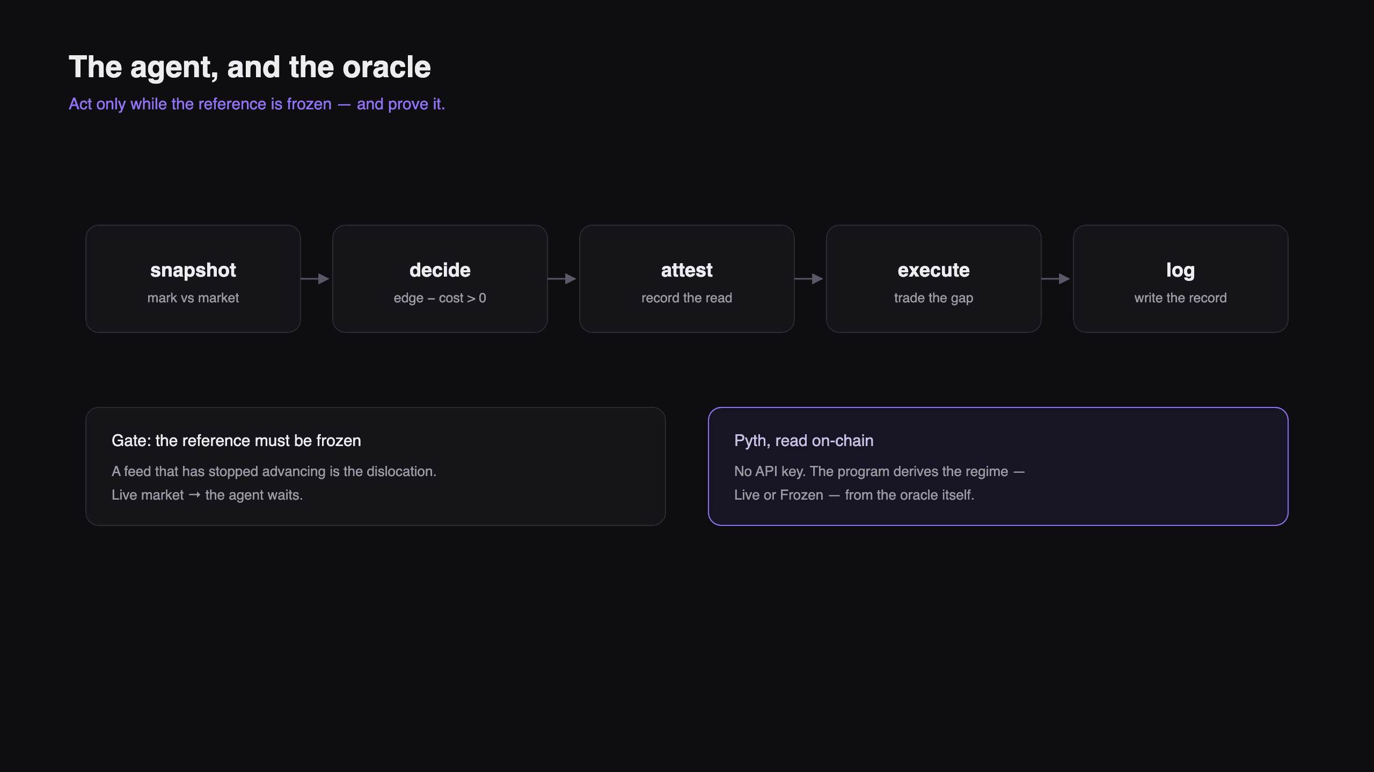
Task: Click the line "Live market → the agent waits."
Action: [x=207, y=495]
